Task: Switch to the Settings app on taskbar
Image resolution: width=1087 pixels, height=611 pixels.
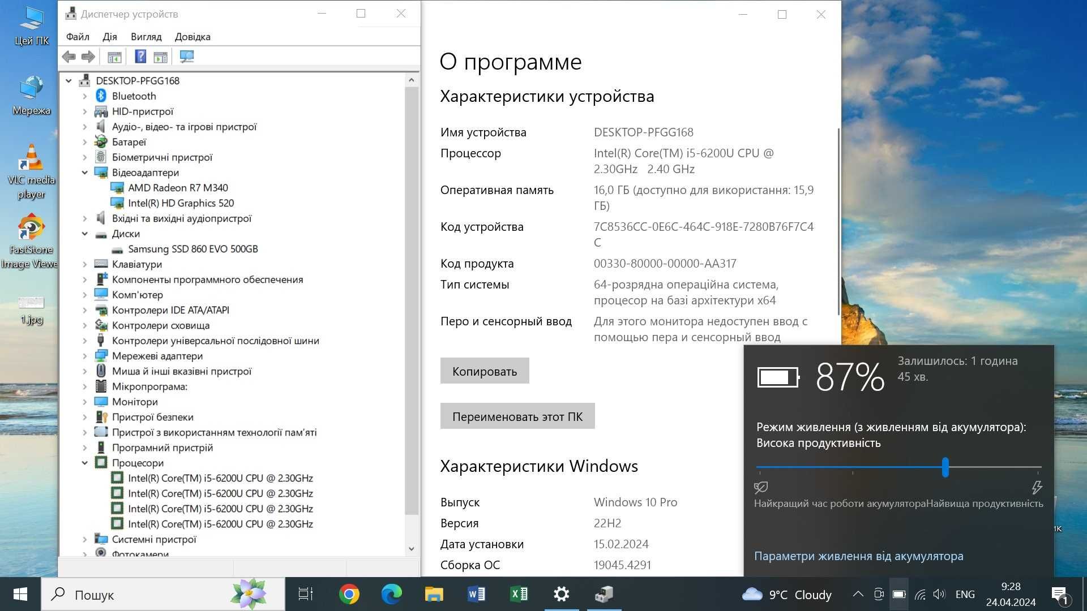Action: click(562, 594)
